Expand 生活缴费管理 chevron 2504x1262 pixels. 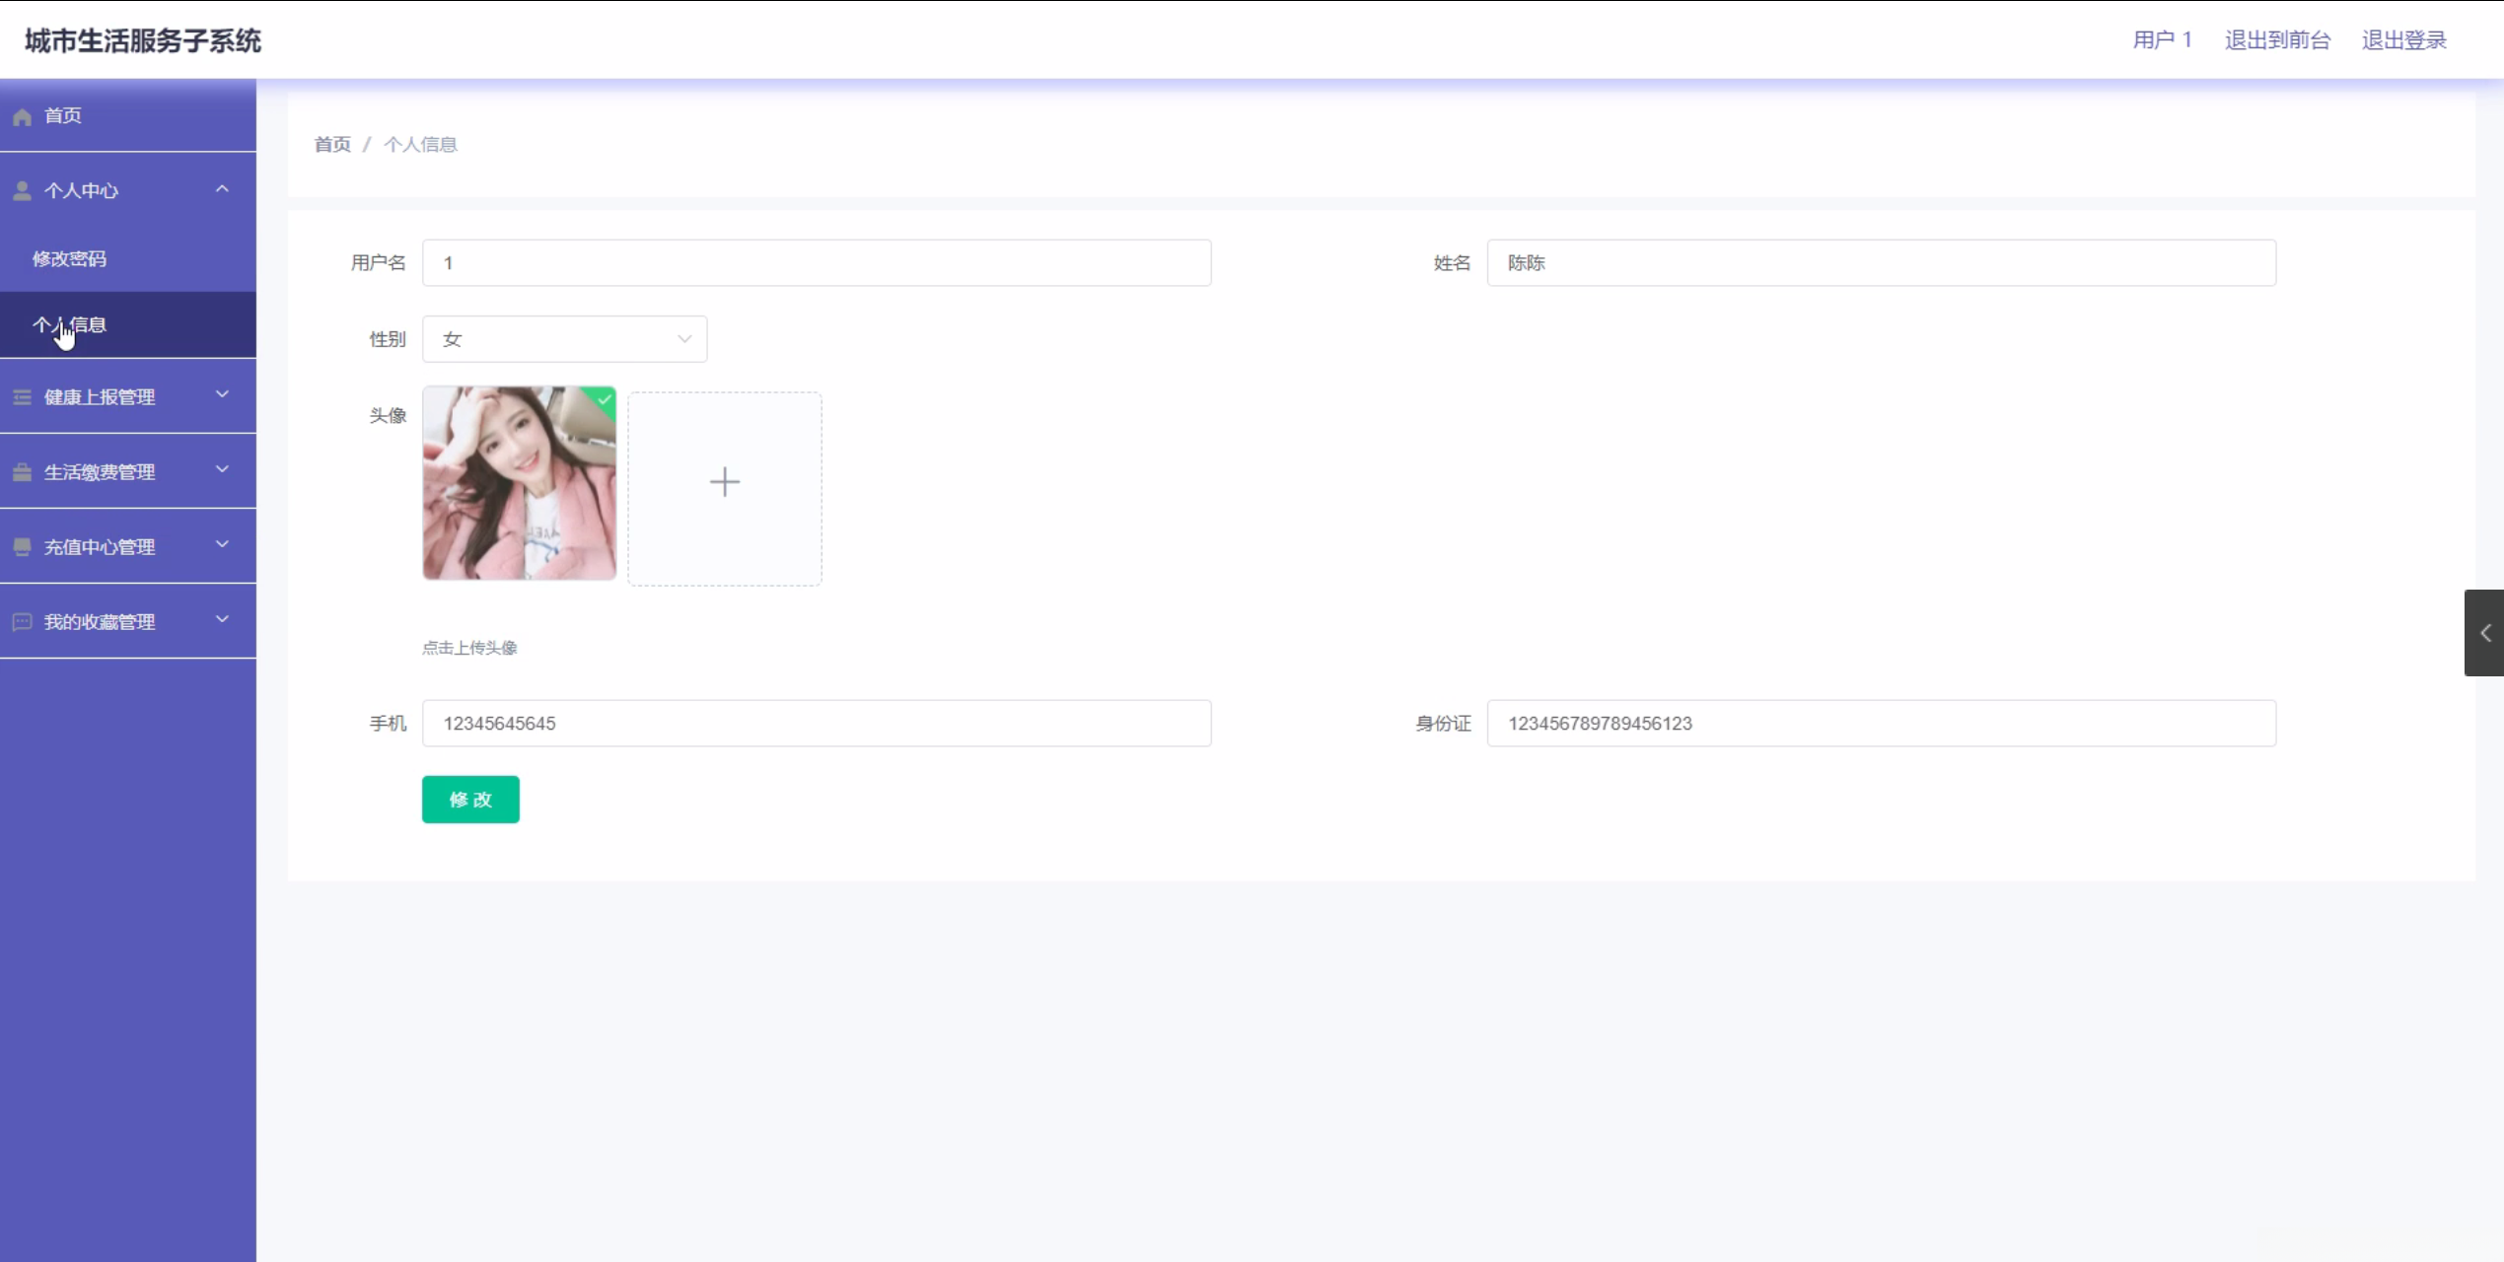(x=222, y=470)
